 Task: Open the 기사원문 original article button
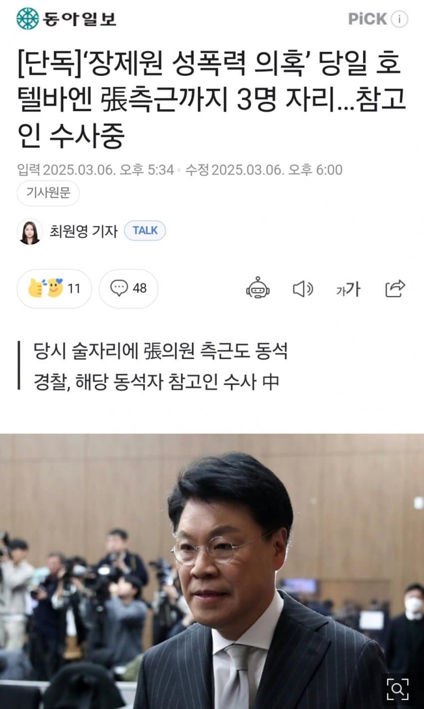[48, 193]
